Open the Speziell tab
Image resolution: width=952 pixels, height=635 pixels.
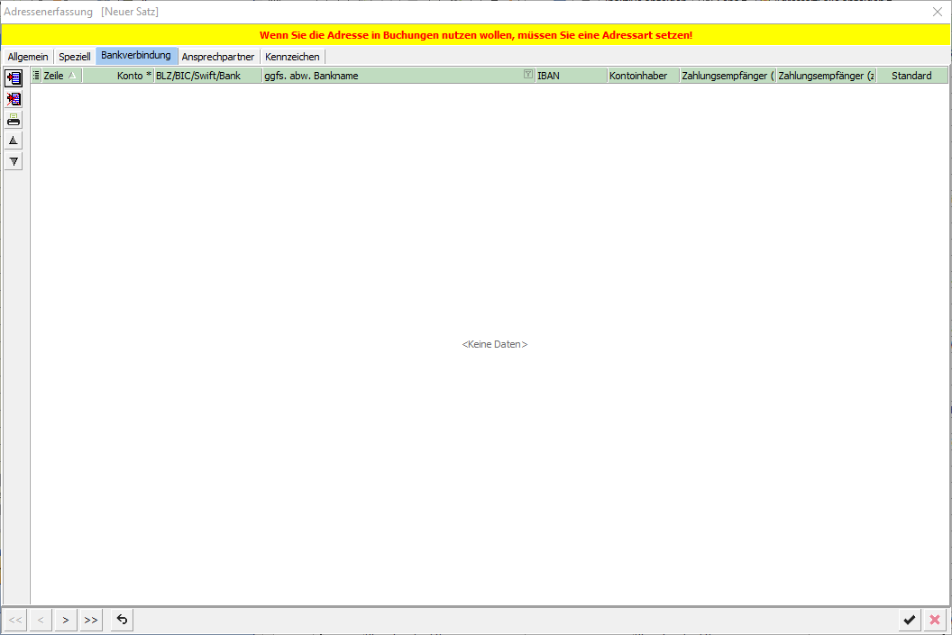(x=75, y=57)
